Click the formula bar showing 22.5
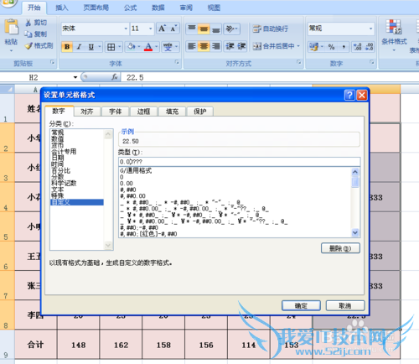The image size is (419, 364). 270,77
